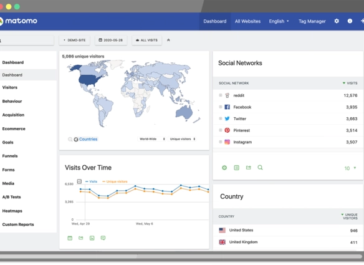This screenshot has height=265, width=364.
Task: Click the globe icon next to Countries
Action: 76,139
